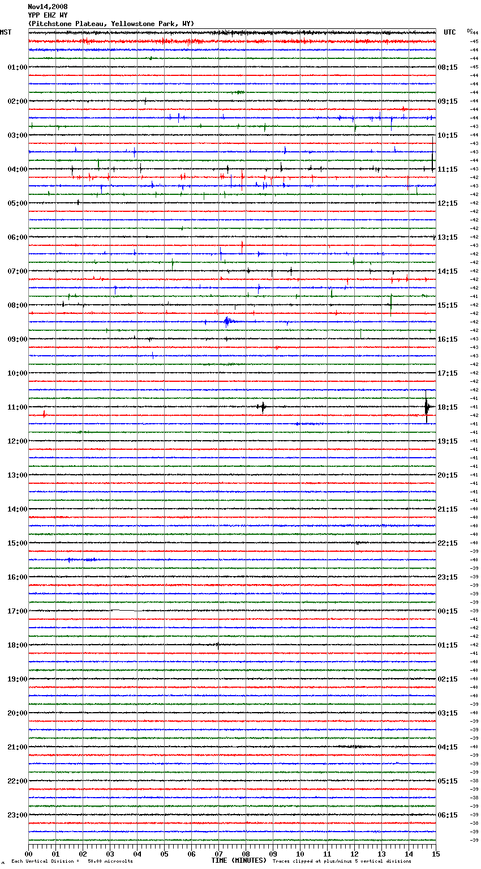The image size is (481, 869).
Task: Select the 18:00 MST time label
Action: point(18,645)
